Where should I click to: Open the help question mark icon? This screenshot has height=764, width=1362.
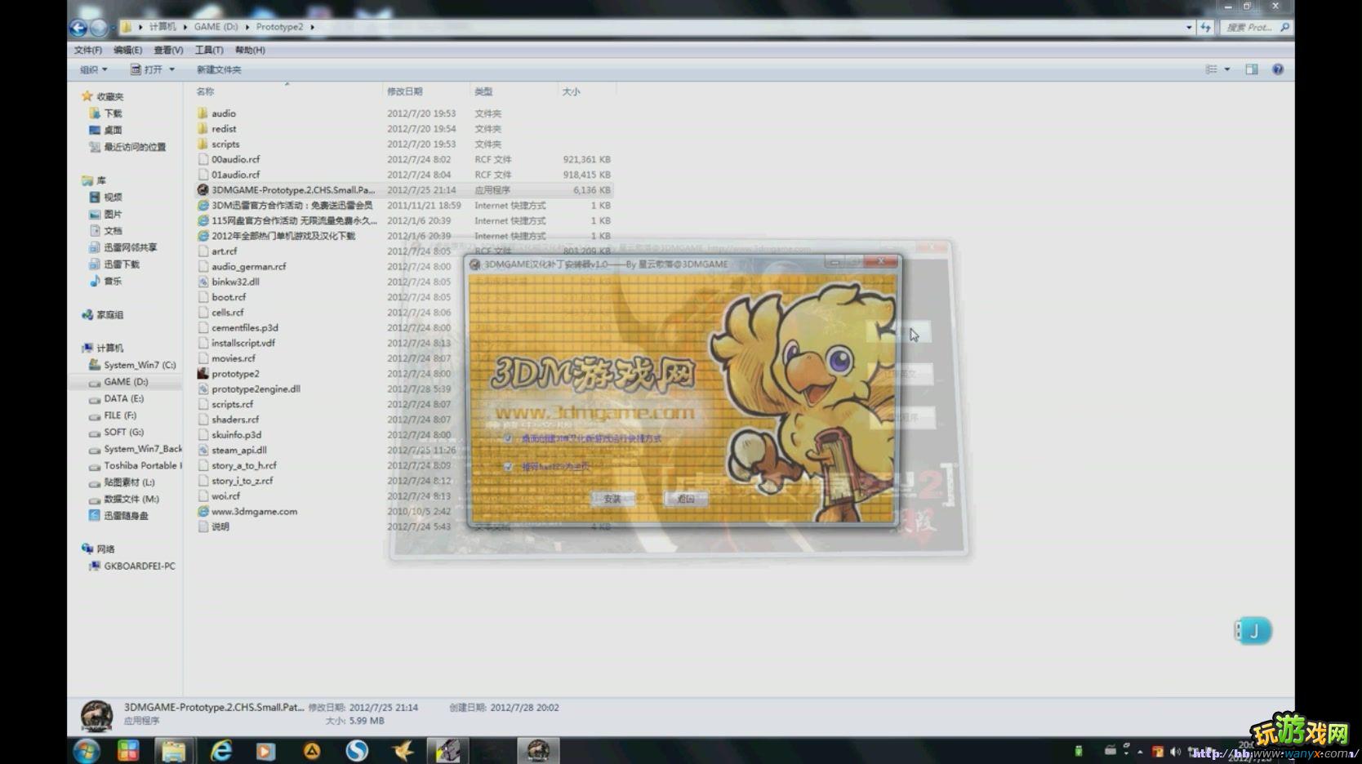click(x=1278, y=69)
